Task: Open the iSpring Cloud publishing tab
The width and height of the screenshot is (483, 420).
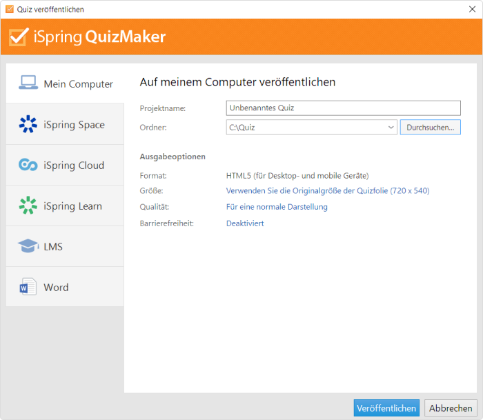Action: click(x=65, y=165)
